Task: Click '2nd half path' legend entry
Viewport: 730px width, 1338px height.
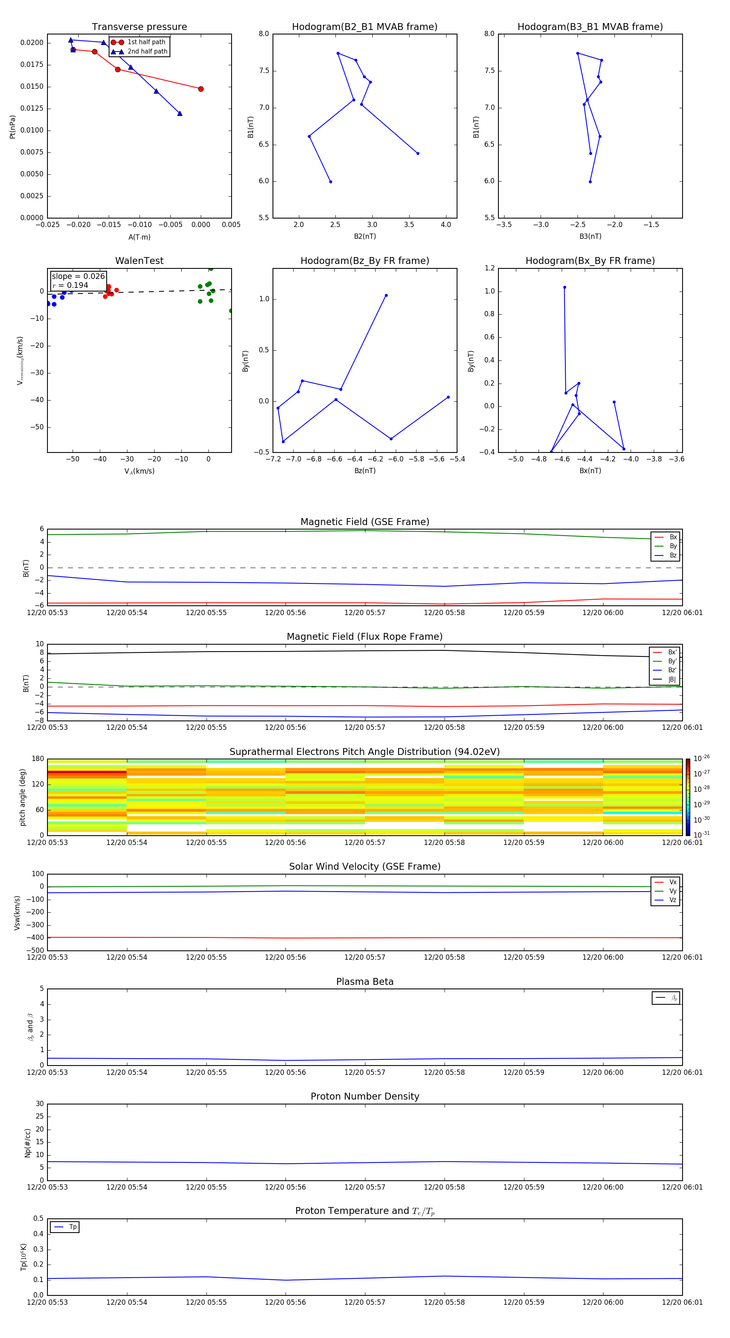Action: coord(139,51)
